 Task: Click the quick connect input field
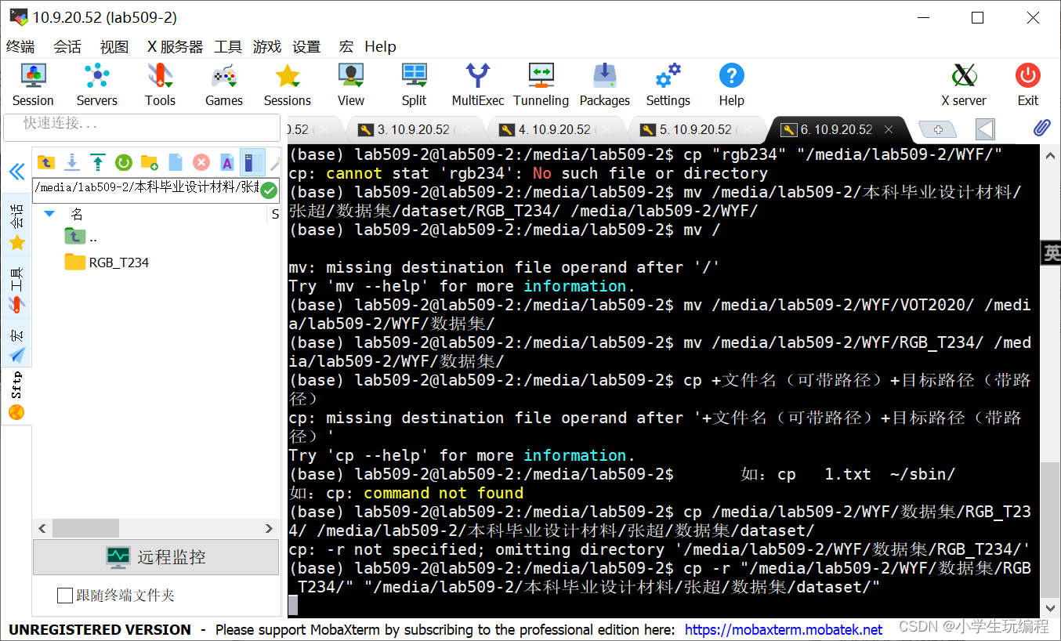[x=142, y=127]
